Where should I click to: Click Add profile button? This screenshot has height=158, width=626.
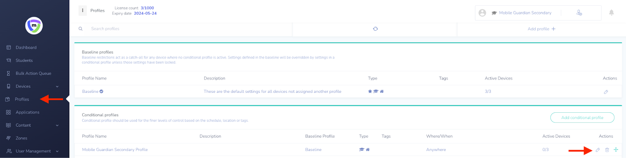(541, 29)
